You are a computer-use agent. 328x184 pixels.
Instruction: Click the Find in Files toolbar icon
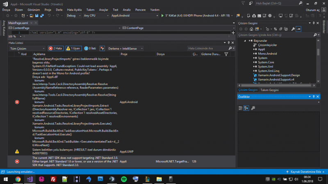point(238,16)
